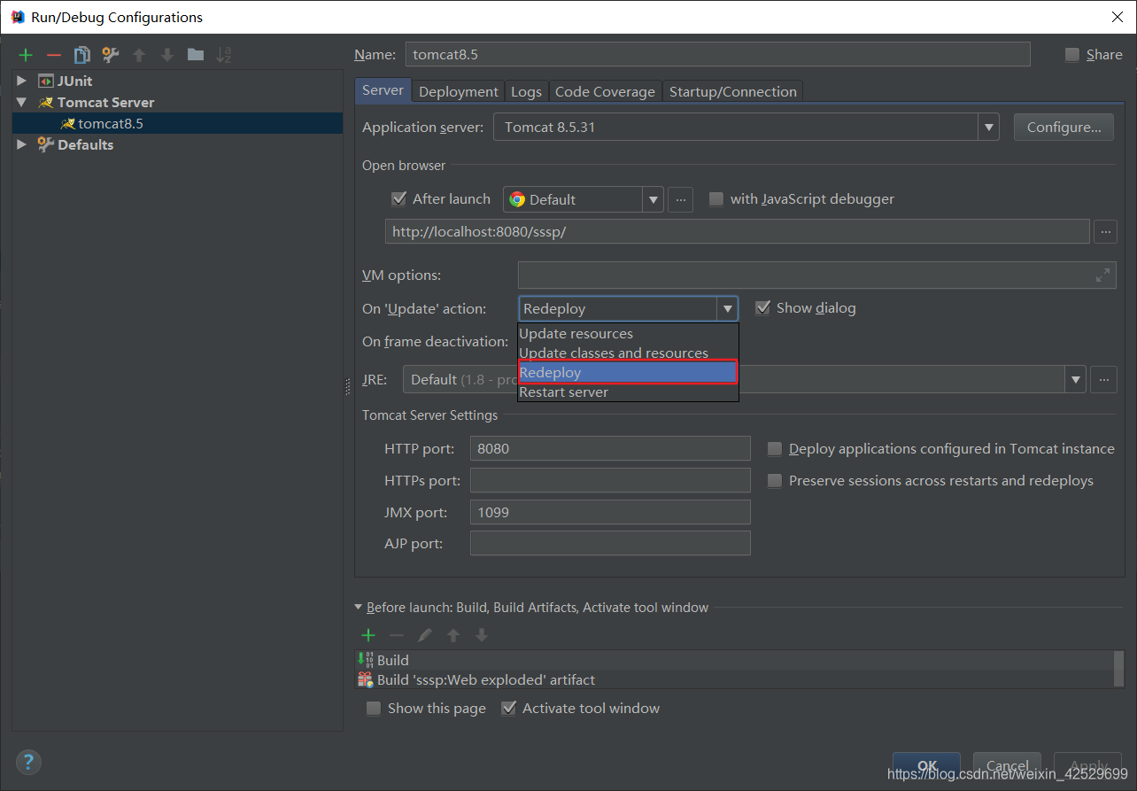Screen dimensions: 1137x791
Task: Toggle Show dialog checkbox
Action: tap(762, 308)
